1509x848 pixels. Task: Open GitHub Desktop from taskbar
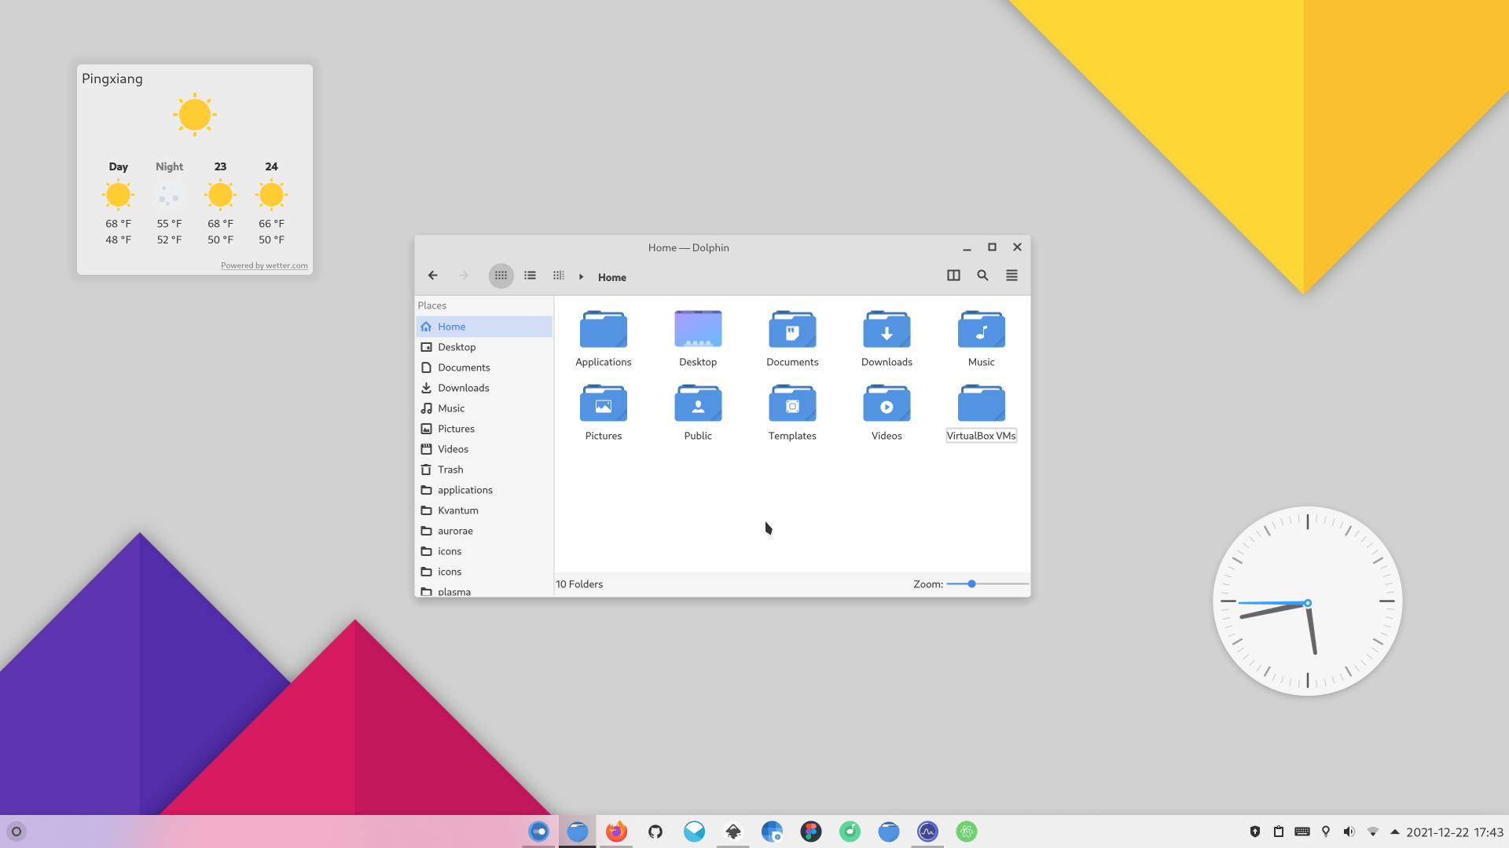coord(655,832)
